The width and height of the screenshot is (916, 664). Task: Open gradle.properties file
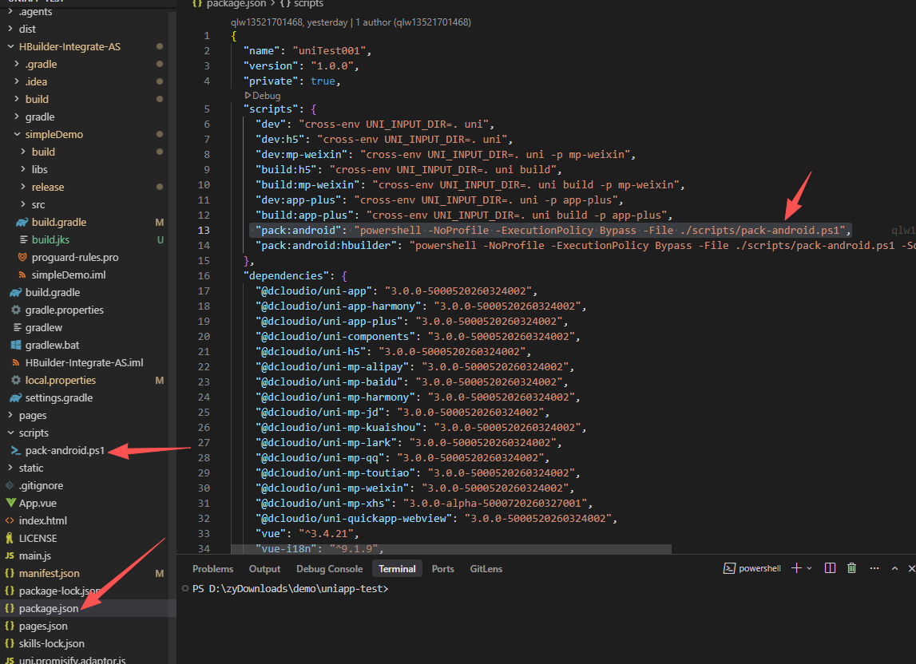point(88,310)
